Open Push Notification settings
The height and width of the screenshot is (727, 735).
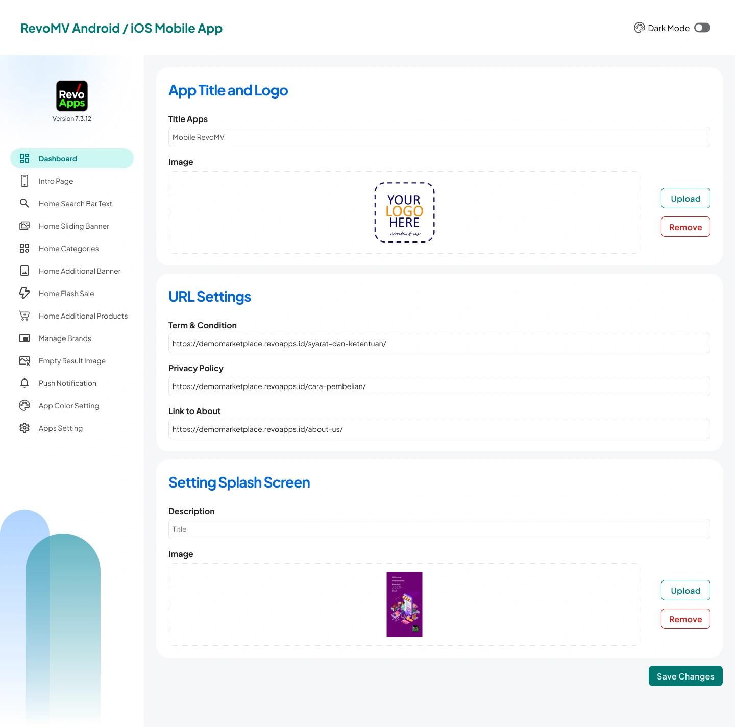[72, 383]
